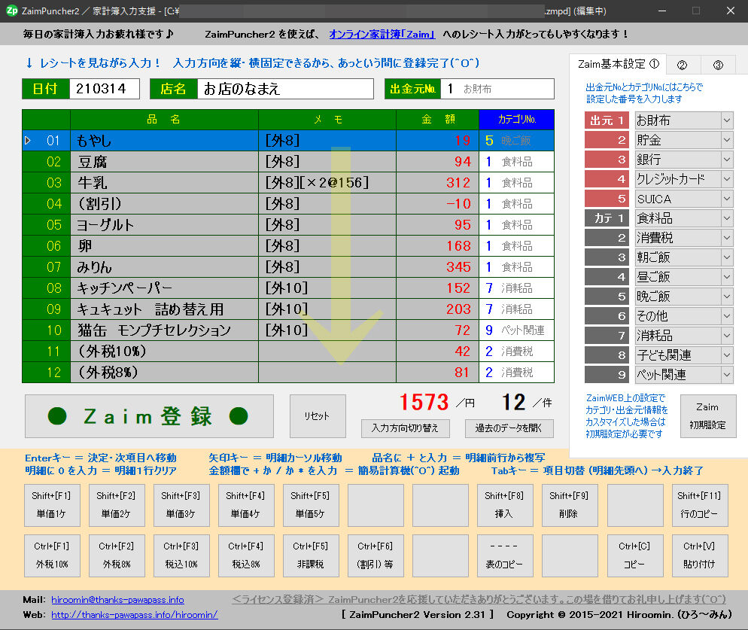The height and width of the screenshot is (630, 748).
Task: Click category cell 9 ペット関連
Action: [517, 330]
